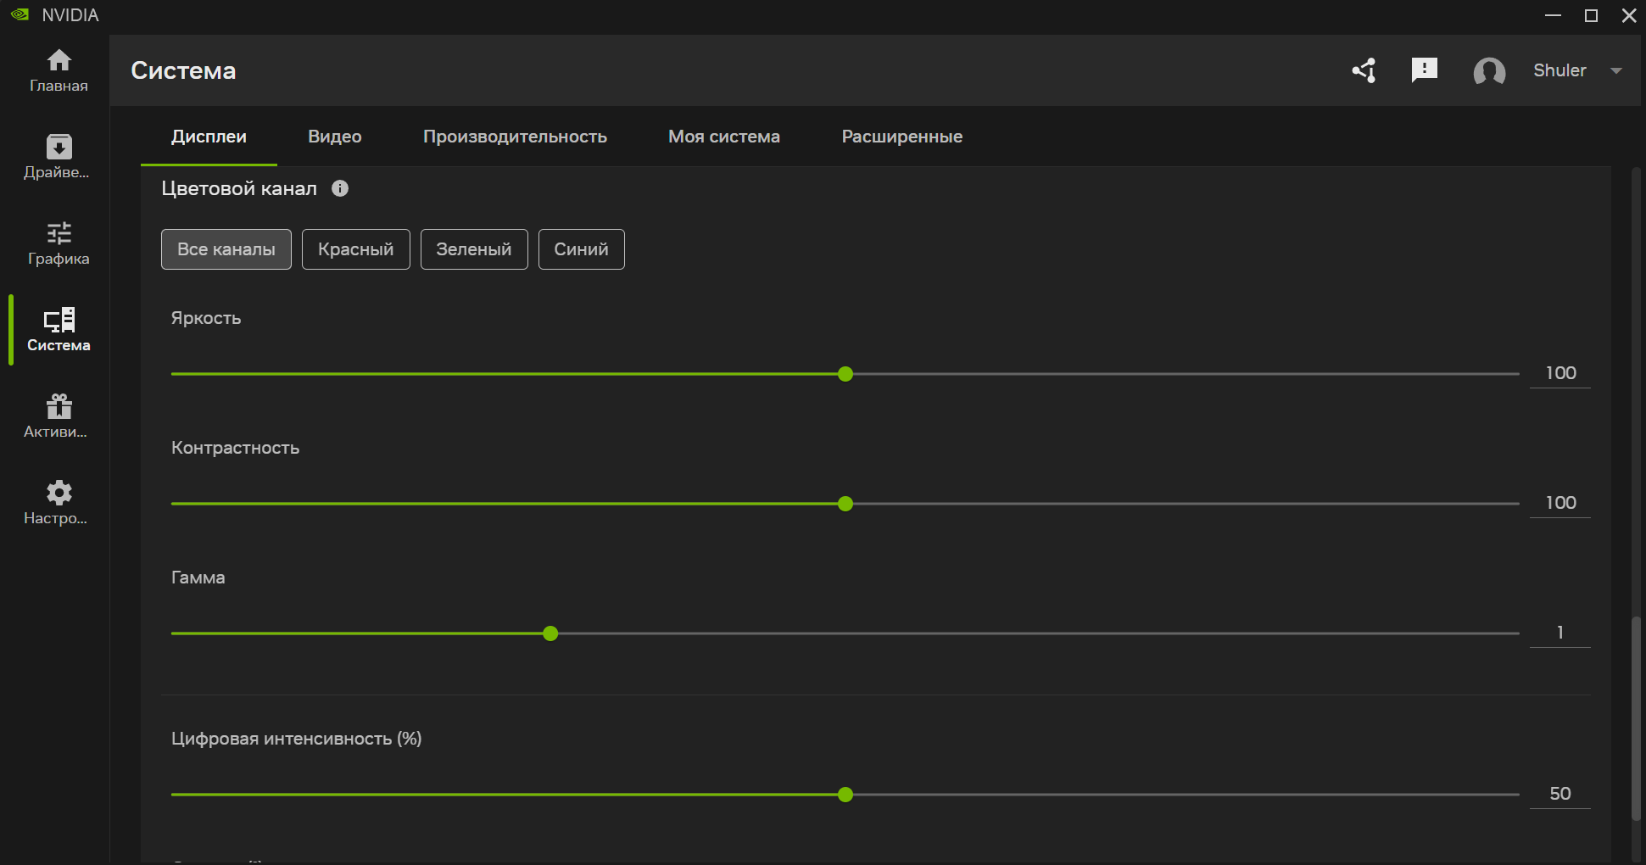The height and width of the screenshot is (865, 1646).
Task: Click the Цифровая интенсивность value field 50
Action: (1560, 794)
